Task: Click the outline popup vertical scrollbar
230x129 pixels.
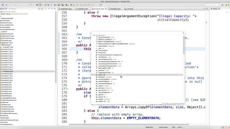Action: [184, 45]
